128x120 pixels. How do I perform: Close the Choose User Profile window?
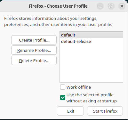[122, 6]
